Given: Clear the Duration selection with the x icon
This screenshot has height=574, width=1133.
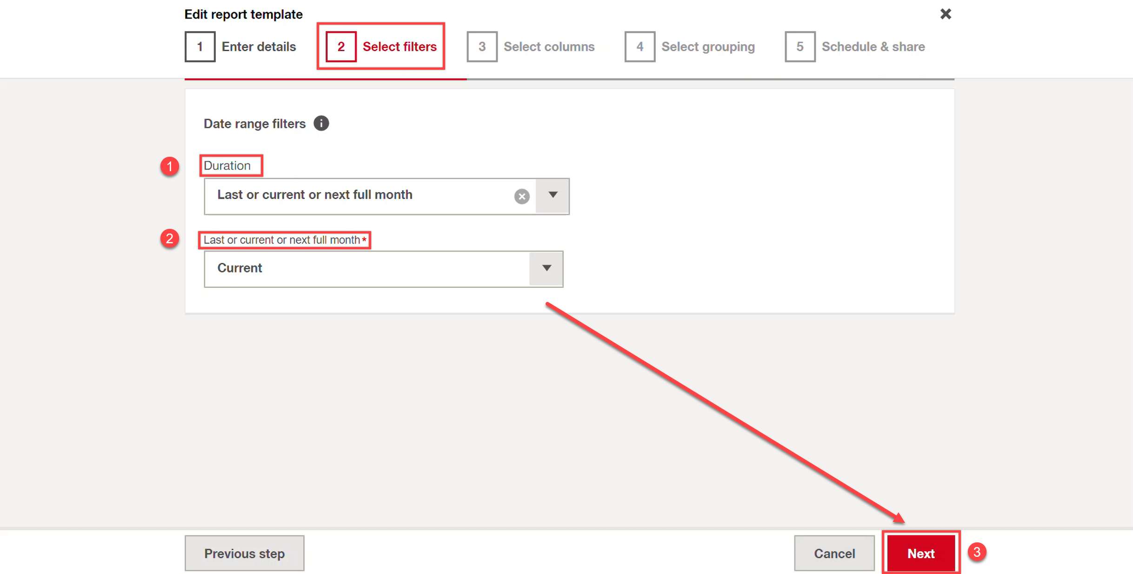Looking at the screenshot, I should 521,196.
